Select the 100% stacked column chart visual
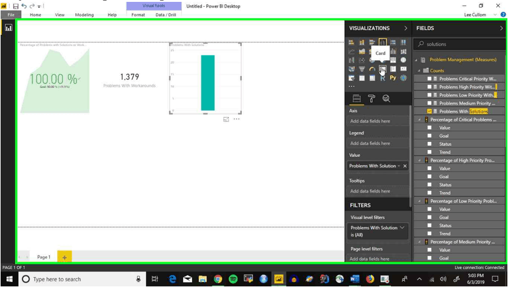Screen dimensions: 508x287 coord(403,42)
